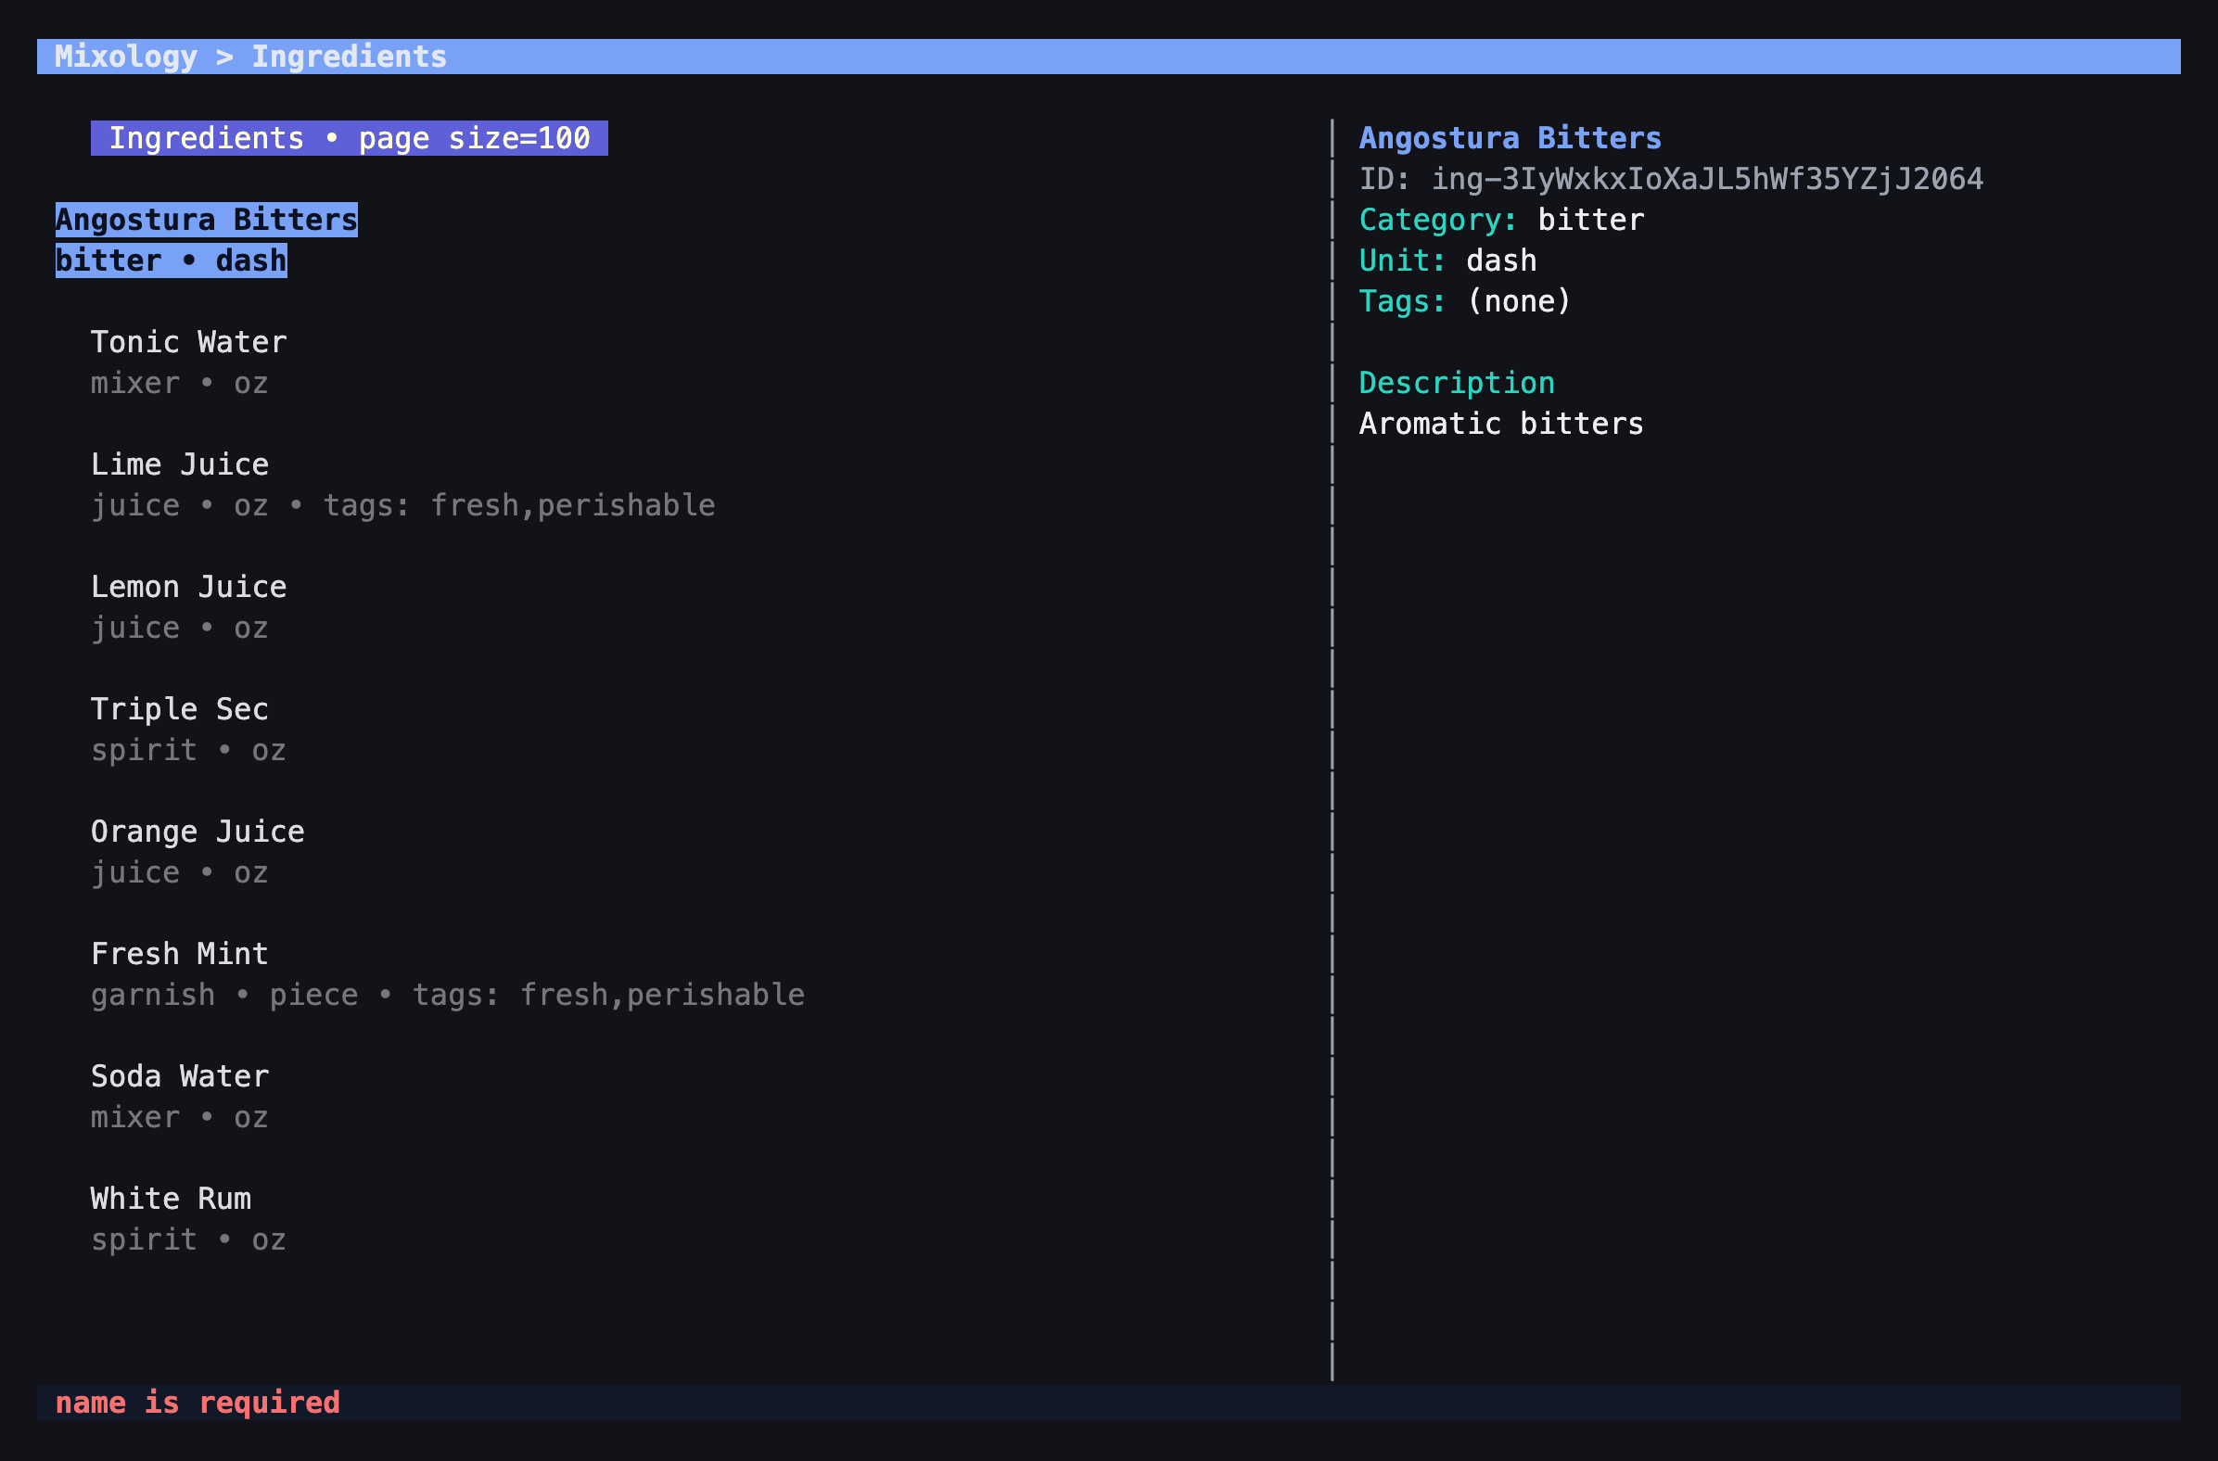Select the Triple Sec ingredient
Viewport: 2218px width, 1461px height.
point(188,730)
